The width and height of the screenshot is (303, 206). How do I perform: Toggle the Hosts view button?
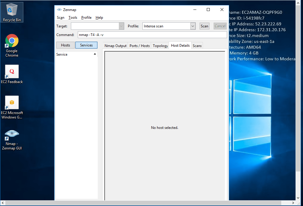pos(66,45)
